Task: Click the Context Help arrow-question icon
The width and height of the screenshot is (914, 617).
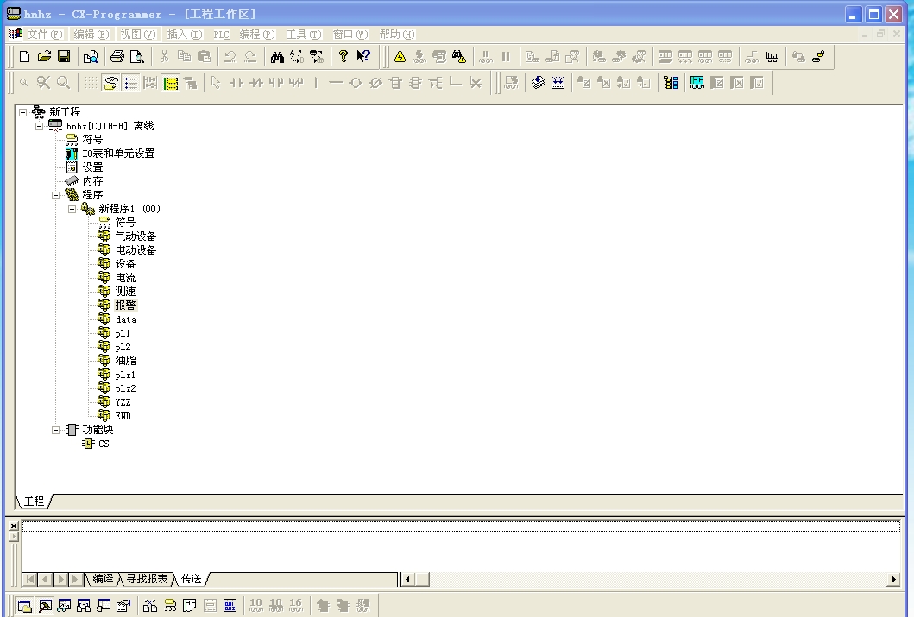Action: coord(363,57)
